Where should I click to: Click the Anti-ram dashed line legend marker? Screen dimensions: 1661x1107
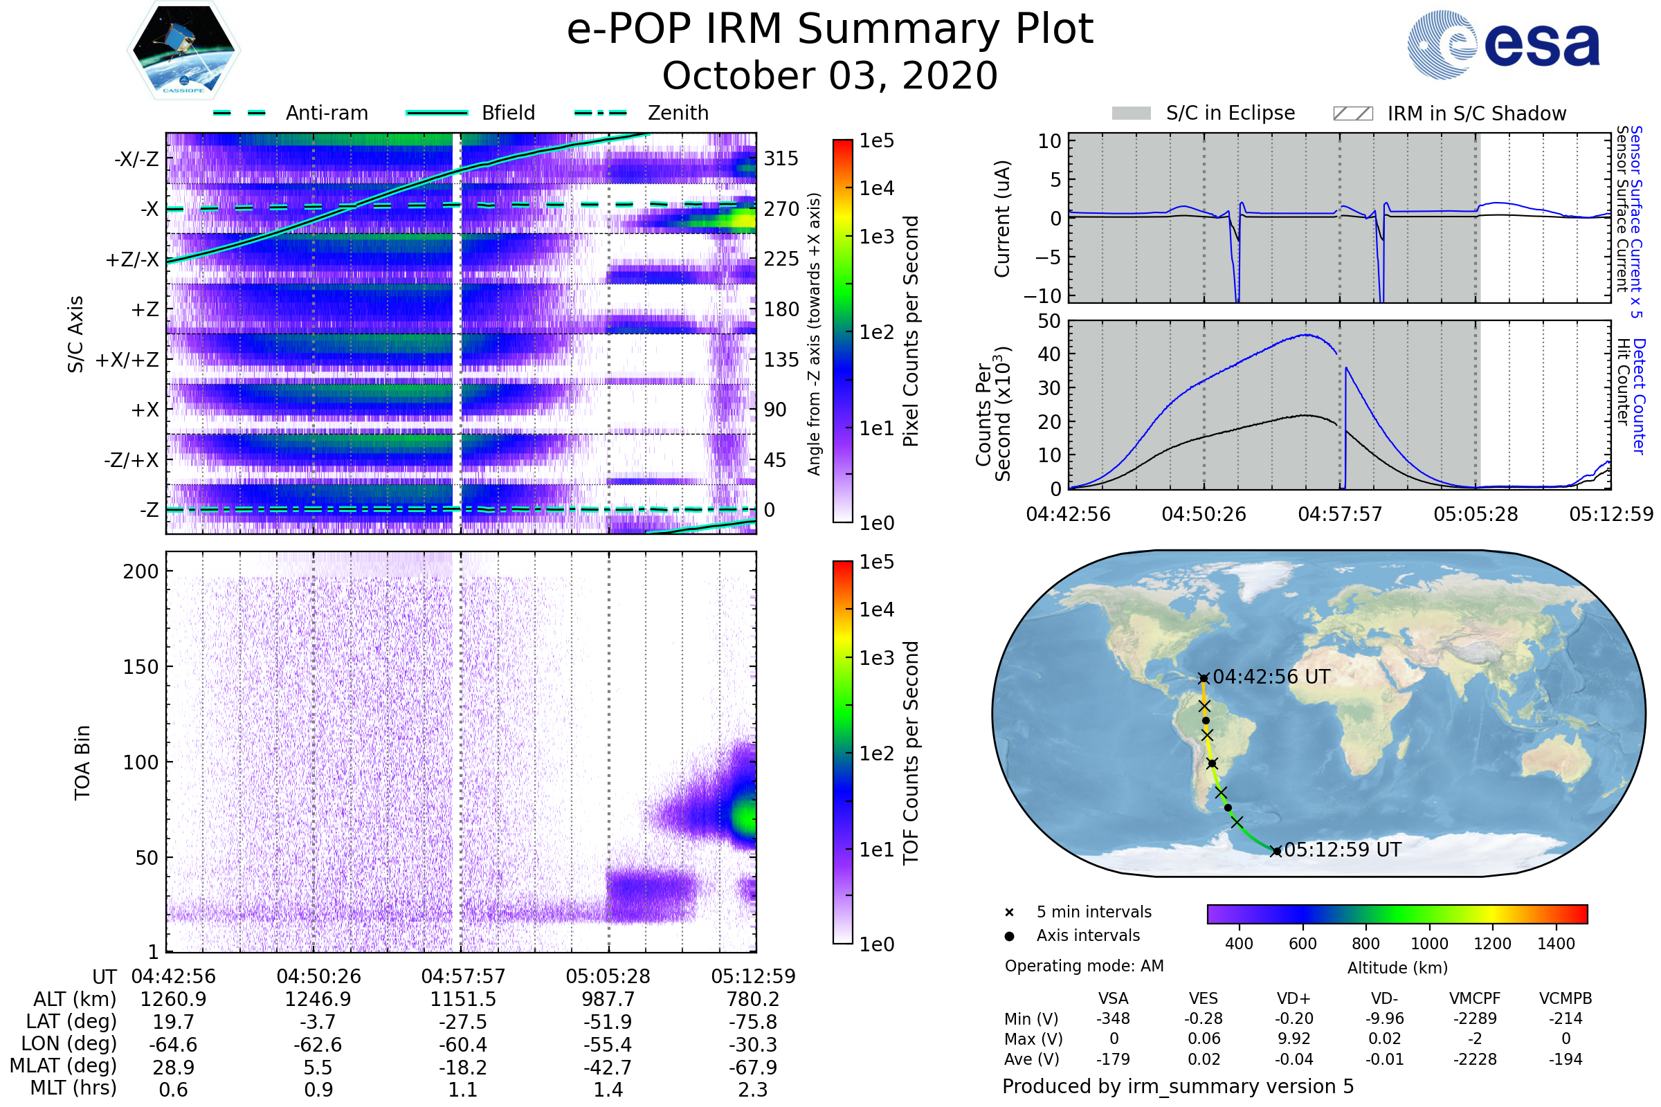coord(239,113)
